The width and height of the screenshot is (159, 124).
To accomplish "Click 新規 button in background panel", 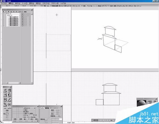I will point(52,110).
